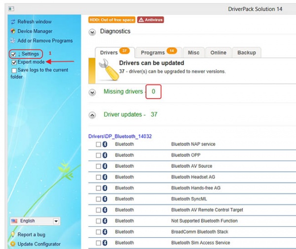The width and height of the screenshot is (296, 249).
Task: Click Bluetooth icon in Bluetooth Sim Access Service row
Action: (105, 243)
